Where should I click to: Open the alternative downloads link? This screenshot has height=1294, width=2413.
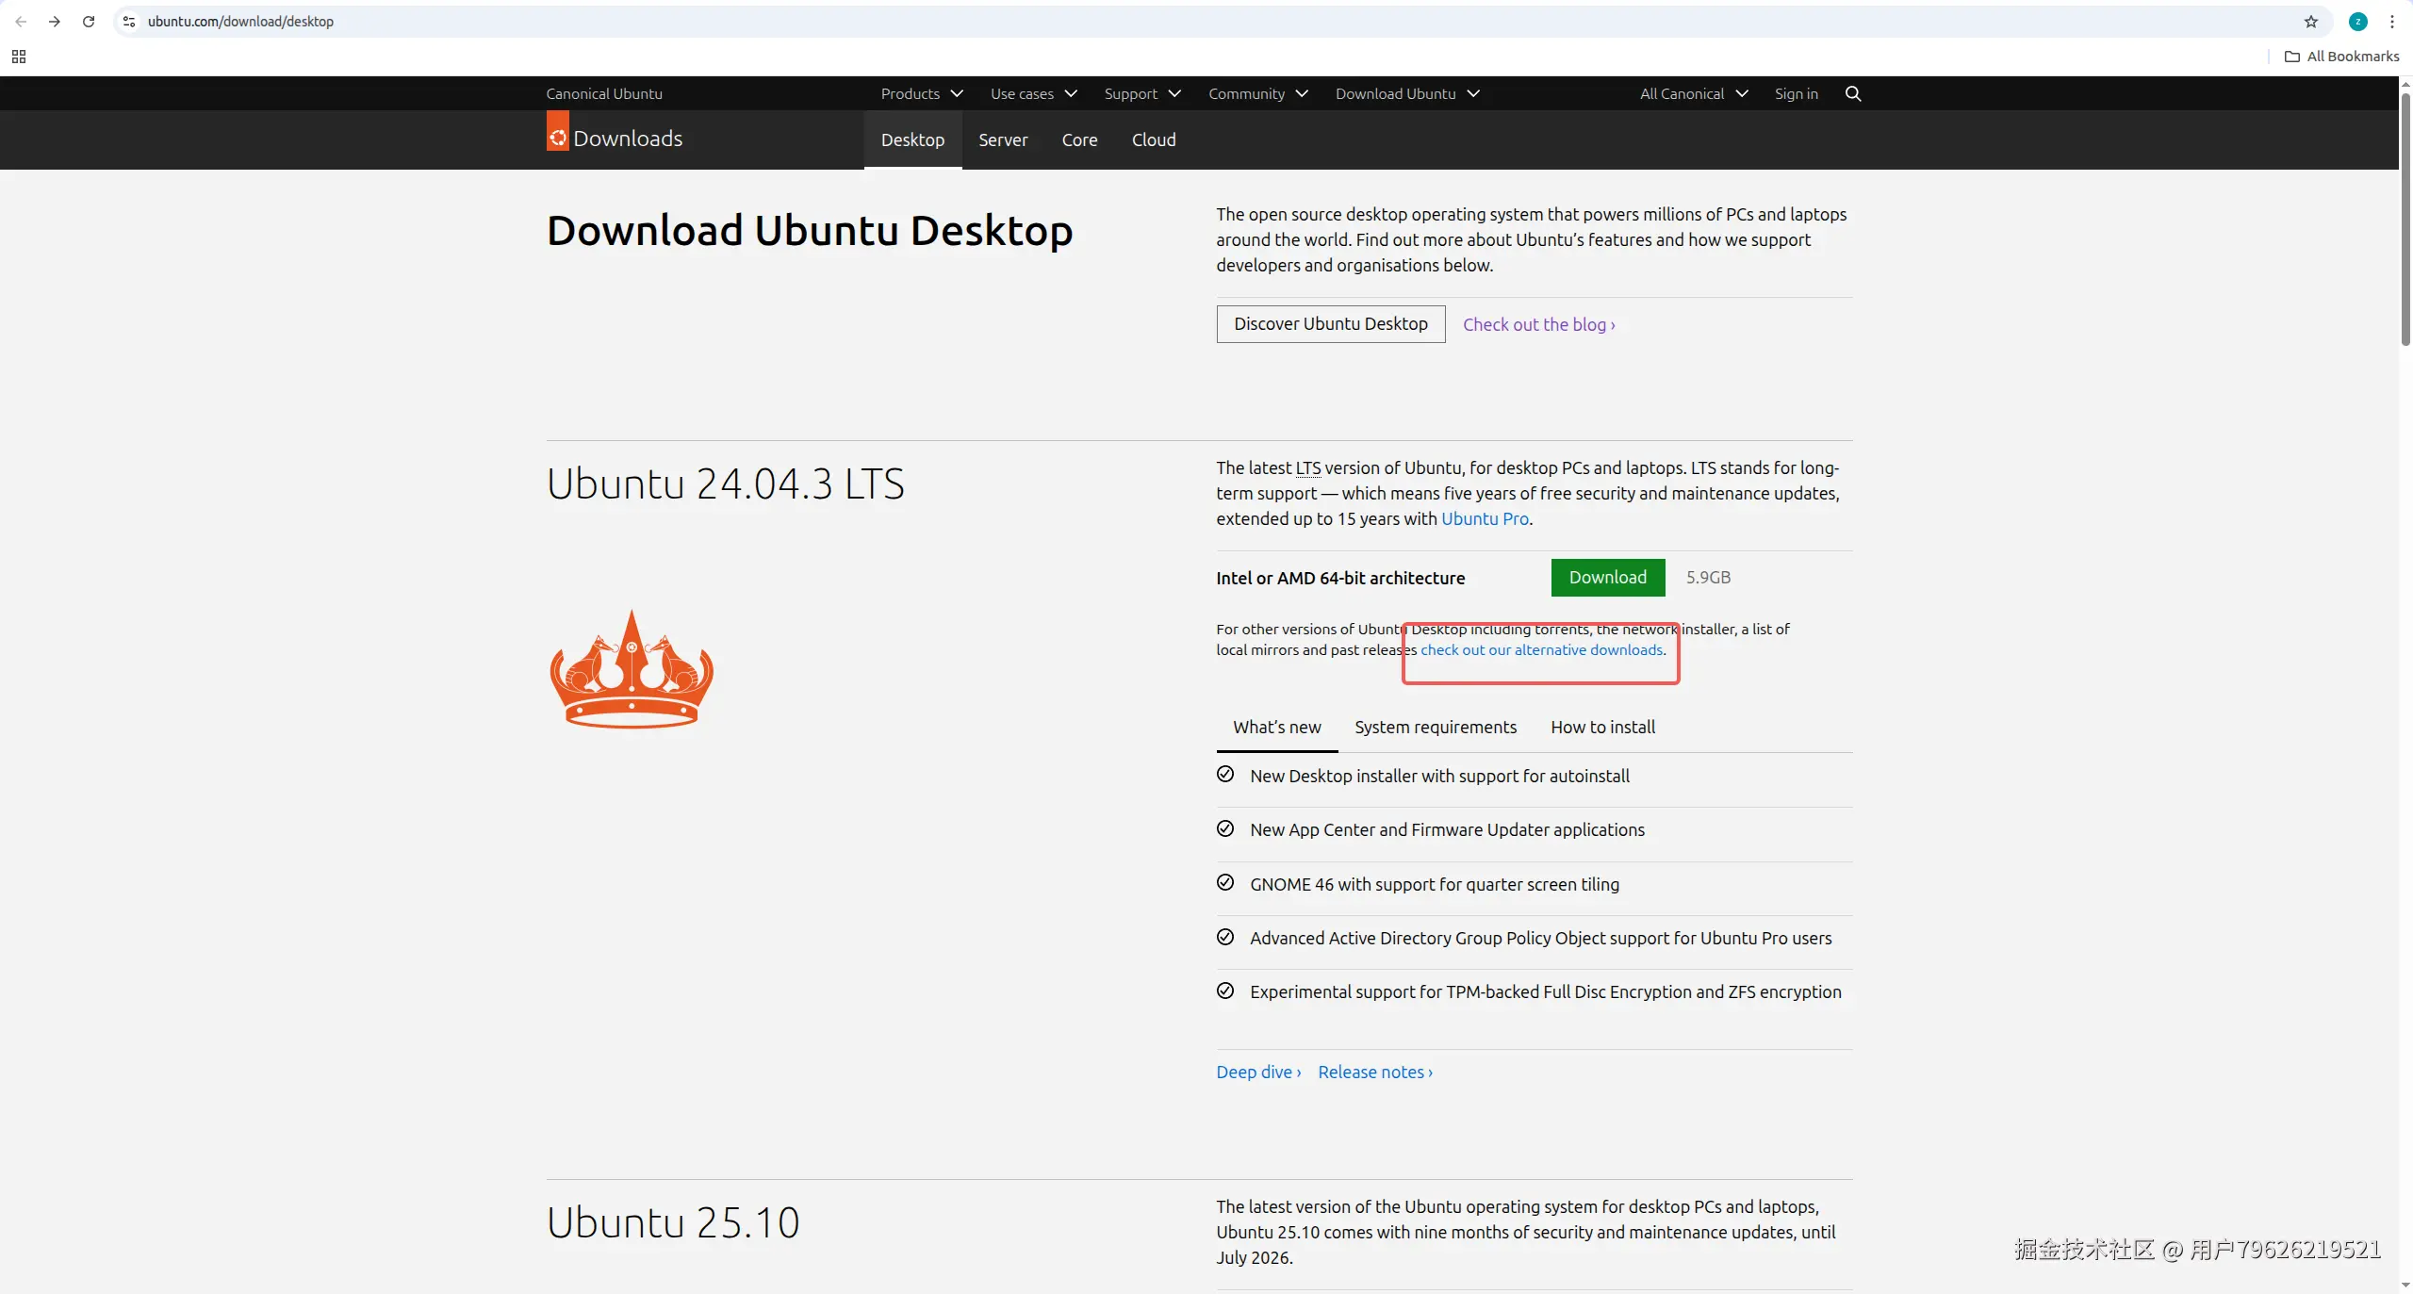[x=1541, y=649]
